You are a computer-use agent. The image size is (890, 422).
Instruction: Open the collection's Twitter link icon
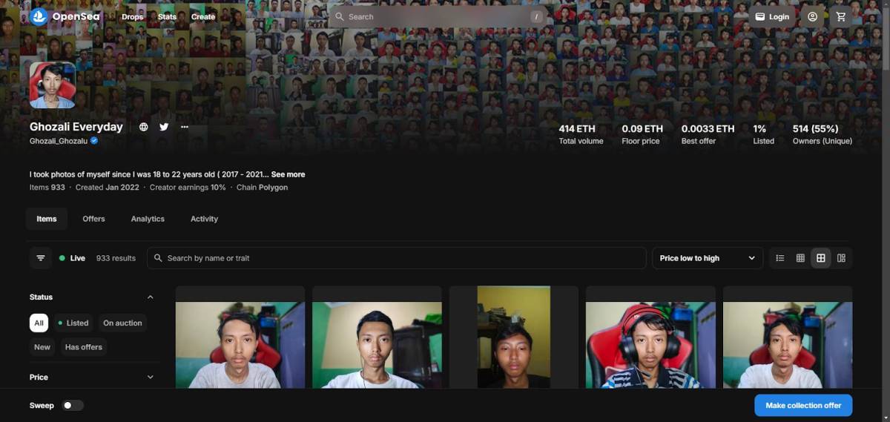pos(164,127)
